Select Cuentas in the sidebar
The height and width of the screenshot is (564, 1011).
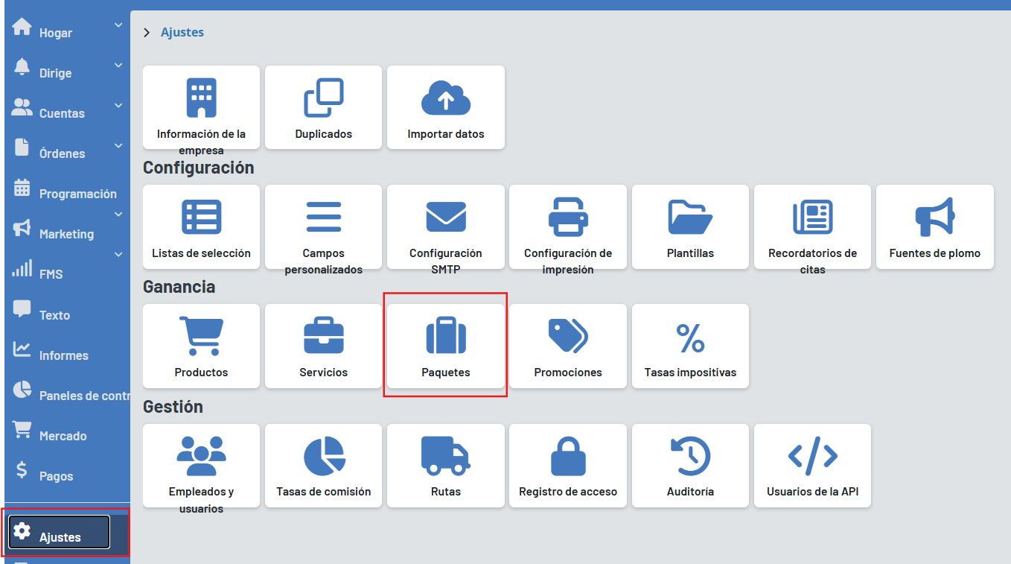coord(62,113)
